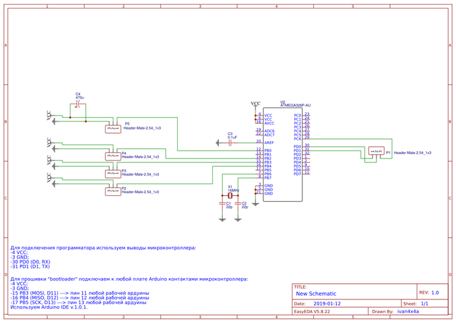
Task: Select the 'Используем Arduino IDE v.1.0.1.' text note
Action: click(48, 307)
